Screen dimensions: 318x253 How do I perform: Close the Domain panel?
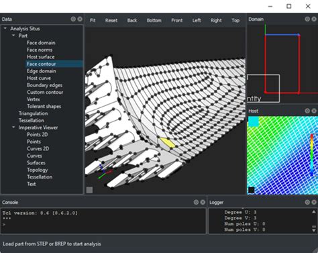tap(314, 19)
